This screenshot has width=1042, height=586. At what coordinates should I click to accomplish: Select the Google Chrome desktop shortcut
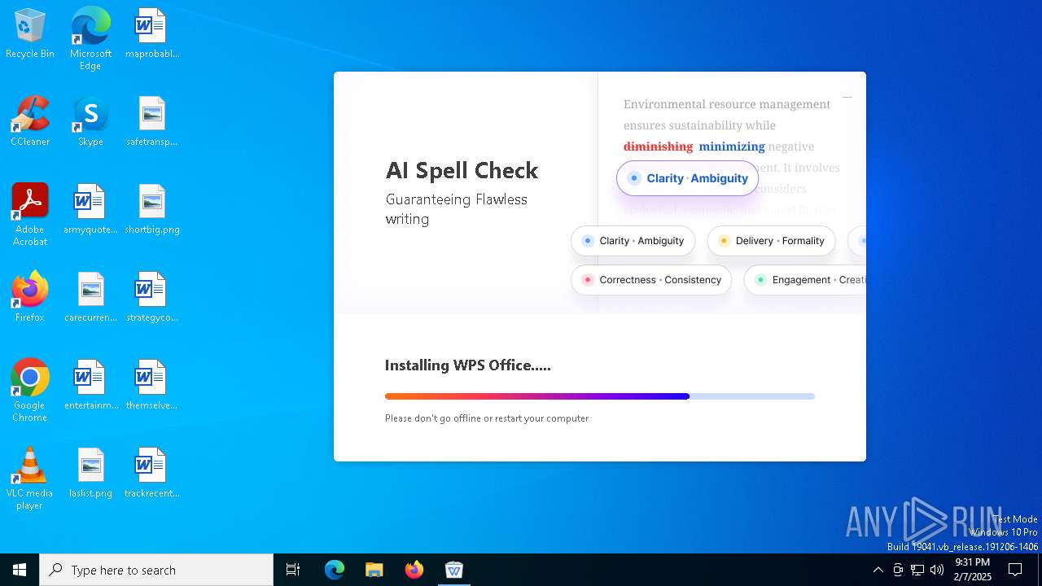(x=30, y=391)
